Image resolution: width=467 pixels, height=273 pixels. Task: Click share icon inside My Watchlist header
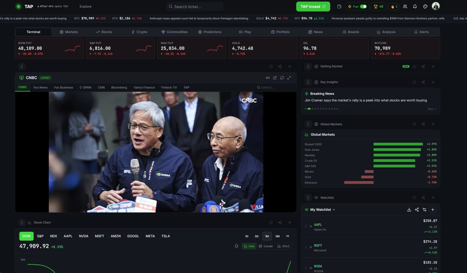pyautogui.click(x=417, y=210)
